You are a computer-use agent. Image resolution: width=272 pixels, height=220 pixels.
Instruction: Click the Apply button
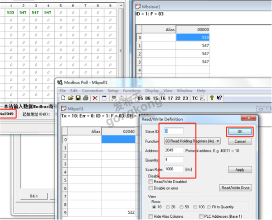240,169
